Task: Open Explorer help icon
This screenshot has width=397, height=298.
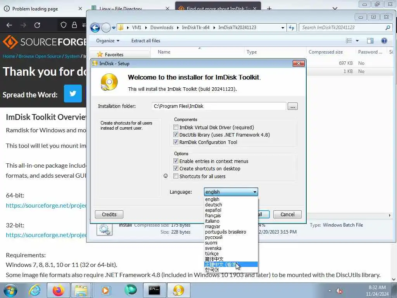Action: [384, 40]
